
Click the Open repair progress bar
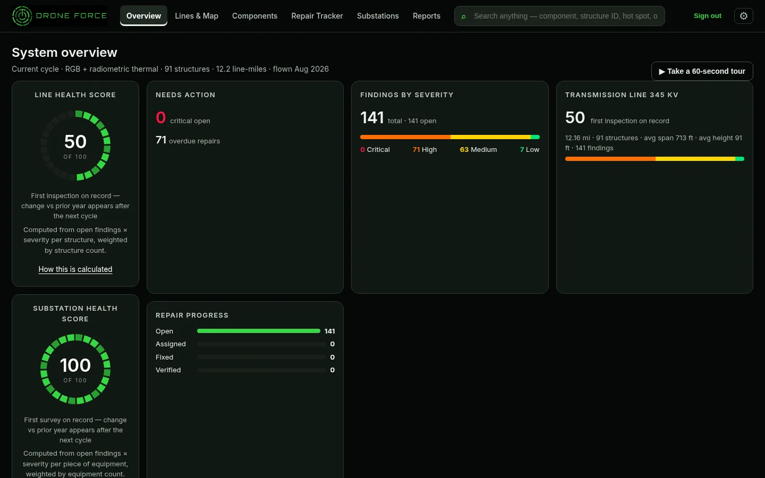pos(259,331)
